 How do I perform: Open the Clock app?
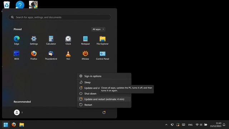(x=68, y=40)
